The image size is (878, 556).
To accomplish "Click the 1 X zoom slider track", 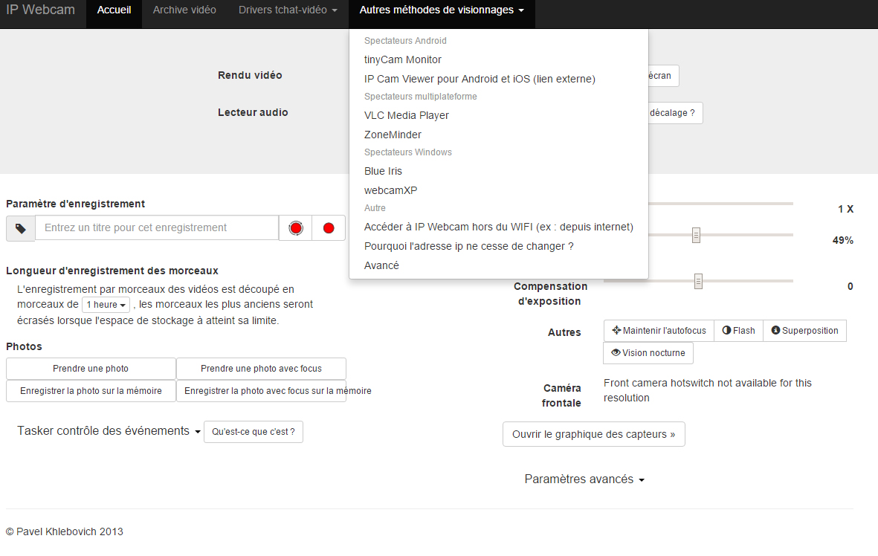I will click(720, 204).
